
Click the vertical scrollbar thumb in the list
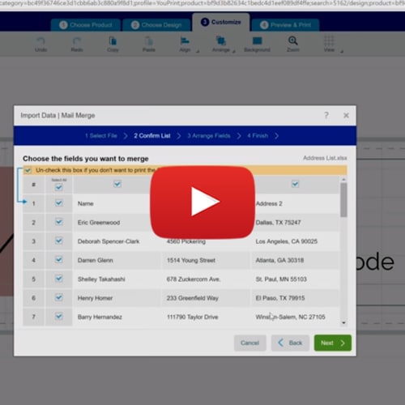coord(343,200)
